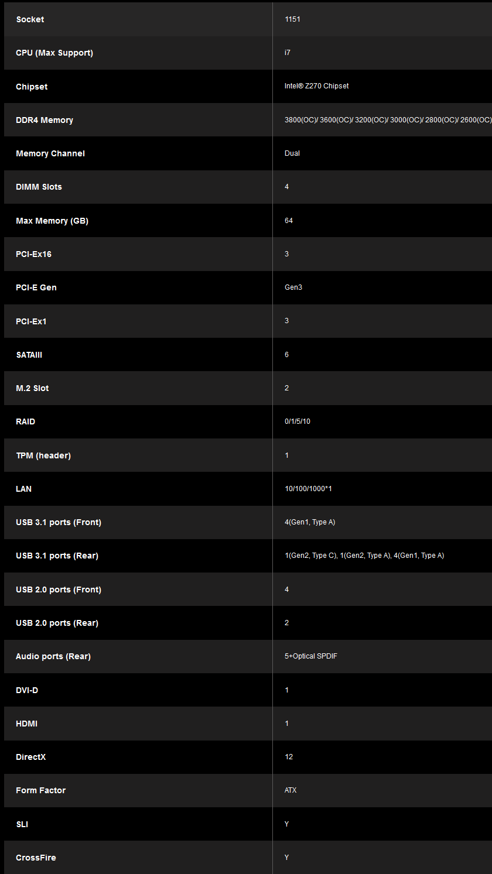Image resolution: width=492 pixels, height=874 pixels.
Task: Click the DirectX row label
Action: pyautogui.click(x=30, y=757)
